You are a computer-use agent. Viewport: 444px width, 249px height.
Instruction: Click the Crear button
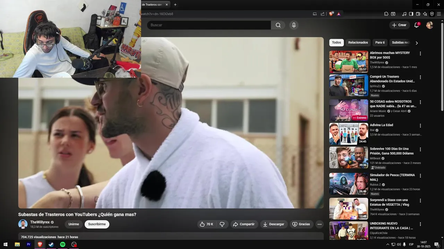point(399,25)
